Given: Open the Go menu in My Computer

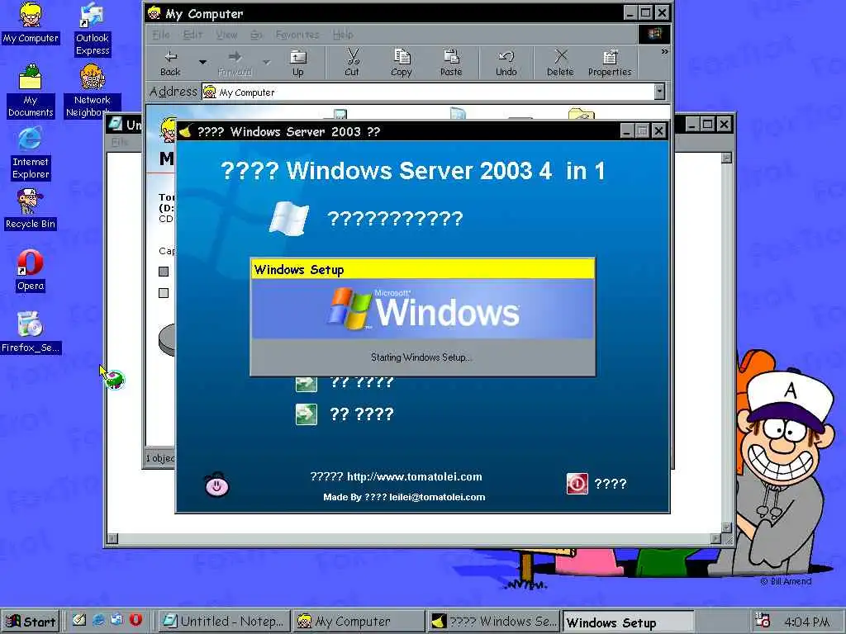Looking at the screenshot, I should [256, 35].
